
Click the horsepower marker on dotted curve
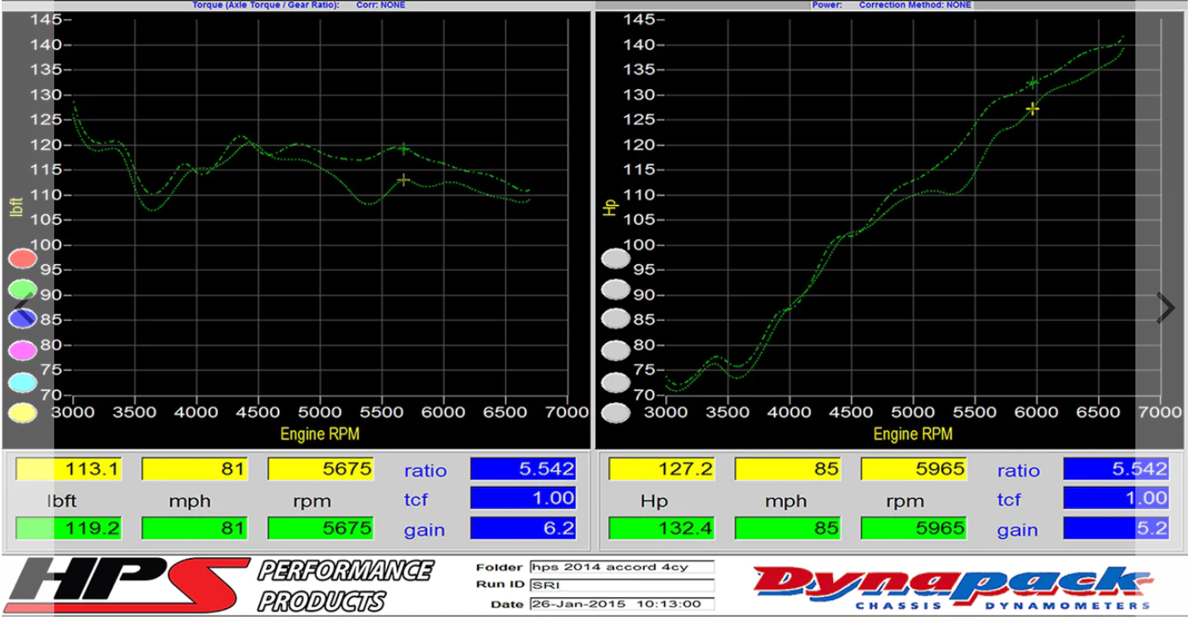click(x=1033, y=108)
